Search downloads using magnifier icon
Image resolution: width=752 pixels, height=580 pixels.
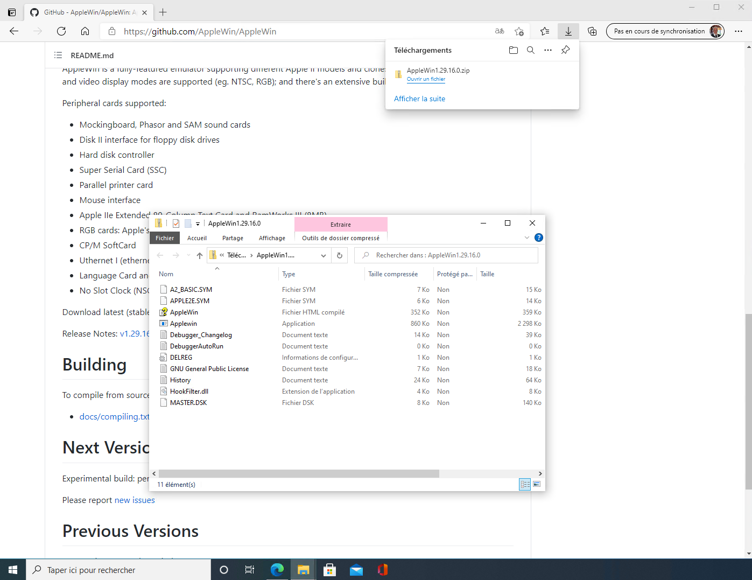pos(530,50)
